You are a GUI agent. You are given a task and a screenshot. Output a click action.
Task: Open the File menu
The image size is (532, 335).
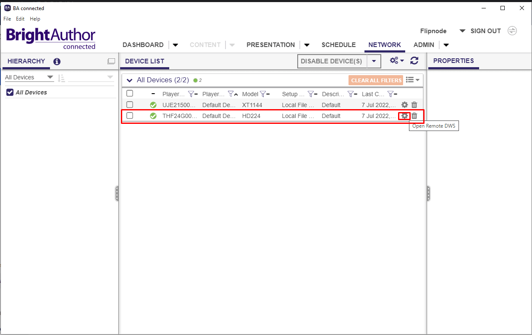(7, 18)
